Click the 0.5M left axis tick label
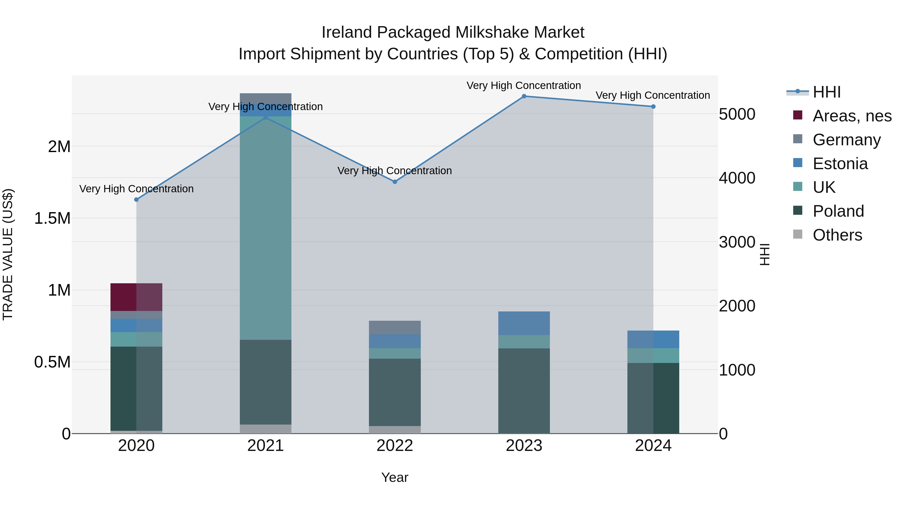This screenshot has width=906, height=509. point(52,362)
